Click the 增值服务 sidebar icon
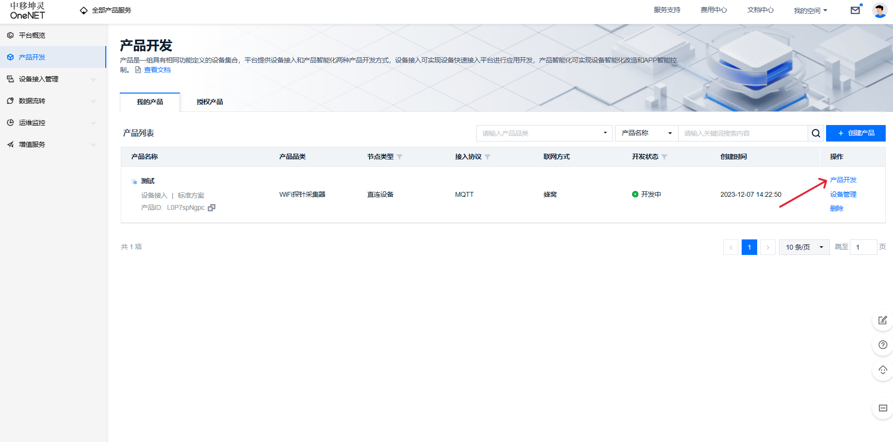893x442 pixels. coord(10,144)
